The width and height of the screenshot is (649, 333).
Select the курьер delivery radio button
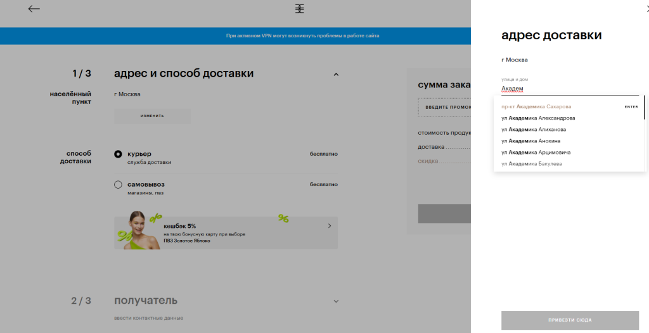(x=118, y=154)
